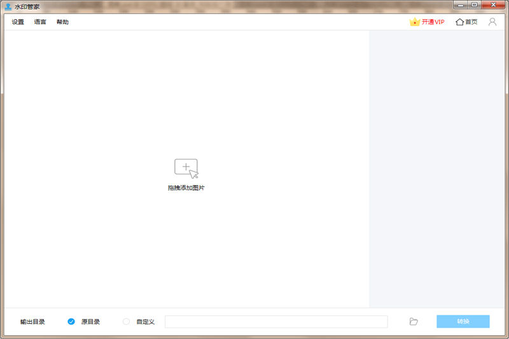Open the user account profile icon
509x339 pixels.
click(492, 22)
